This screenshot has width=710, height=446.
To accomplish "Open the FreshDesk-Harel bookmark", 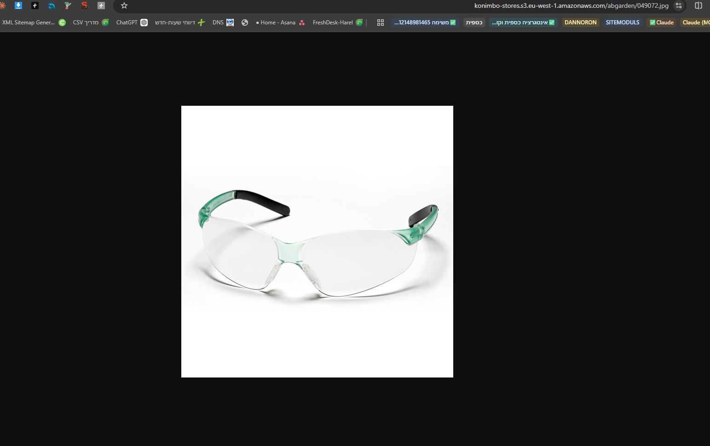I will [338, 23].
